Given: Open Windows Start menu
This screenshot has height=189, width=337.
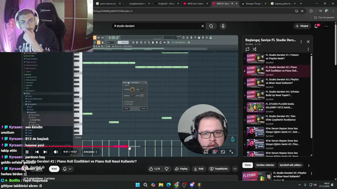Looking at the screenshot, I should click(138, 185).
